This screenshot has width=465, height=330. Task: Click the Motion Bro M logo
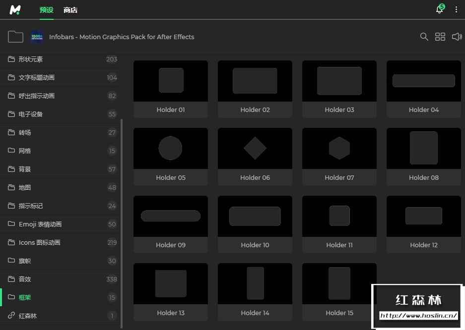15,9
